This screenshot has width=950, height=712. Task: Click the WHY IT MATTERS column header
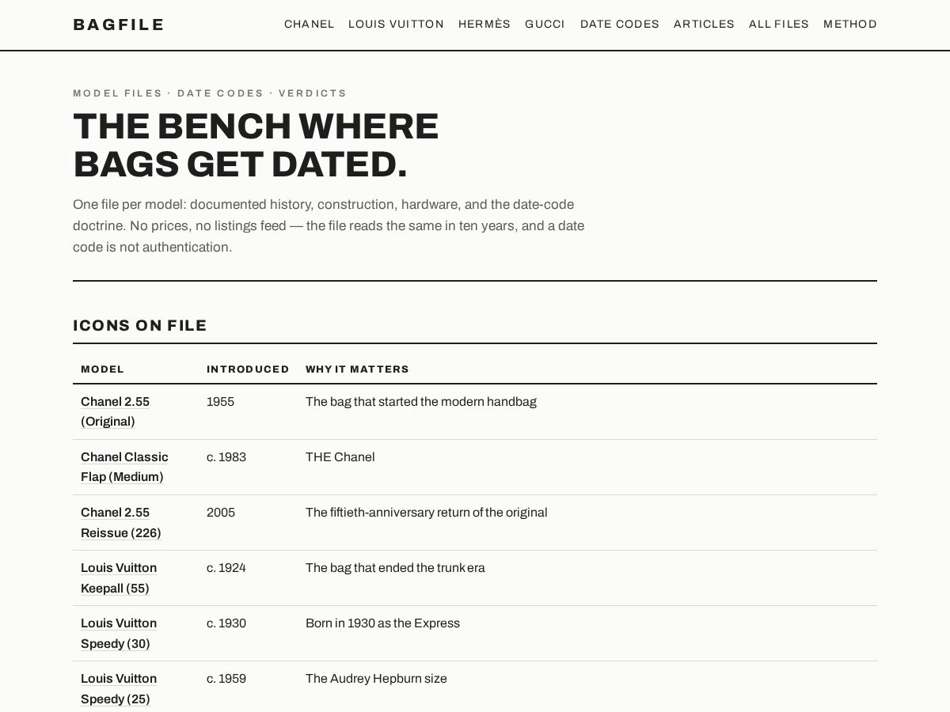point(357,369)
